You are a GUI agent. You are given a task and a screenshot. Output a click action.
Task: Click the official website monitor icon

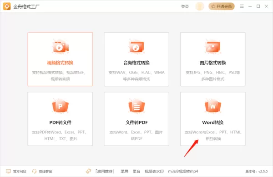[8, 171]
